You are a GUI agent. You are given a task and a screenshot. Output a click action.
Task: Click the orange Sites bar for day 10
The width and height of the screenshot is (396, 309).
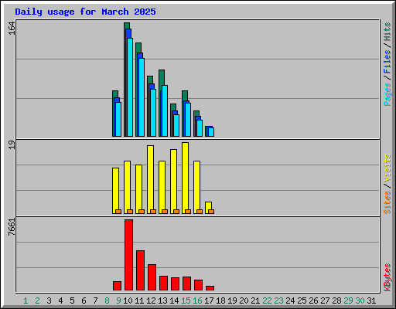coord(130,212)
